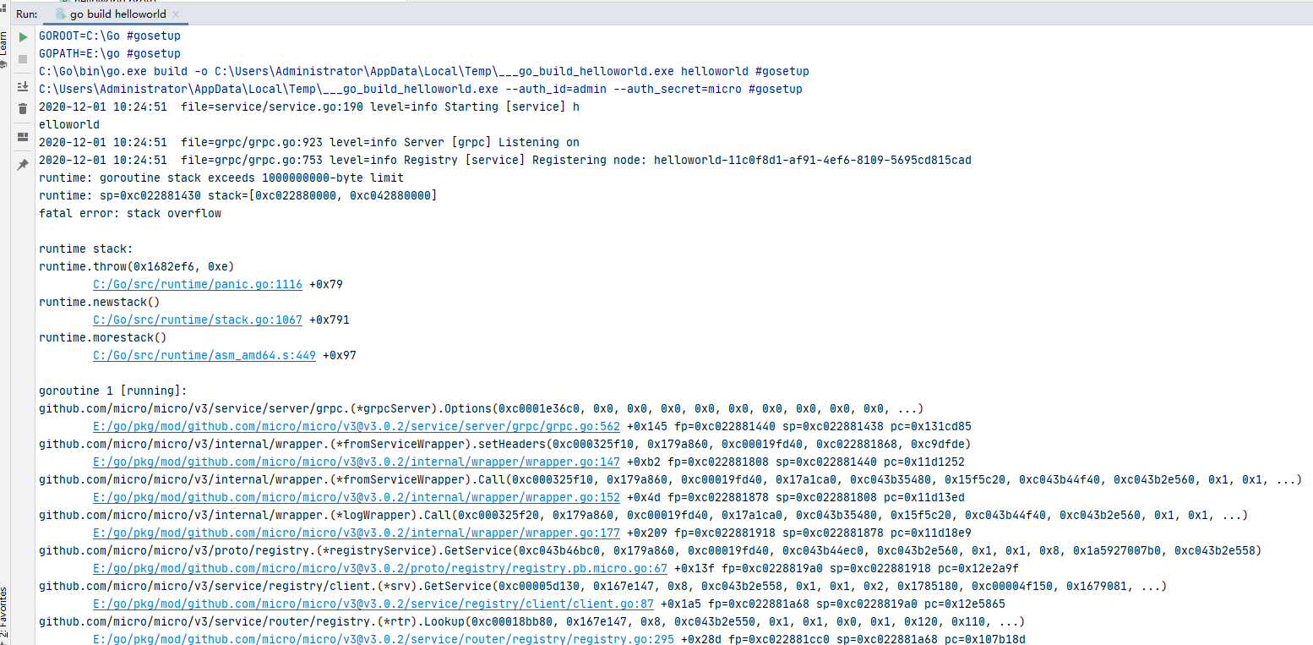Open stack.go:1067 source link
Screen dimensions: 1313x645
point(197,320)
